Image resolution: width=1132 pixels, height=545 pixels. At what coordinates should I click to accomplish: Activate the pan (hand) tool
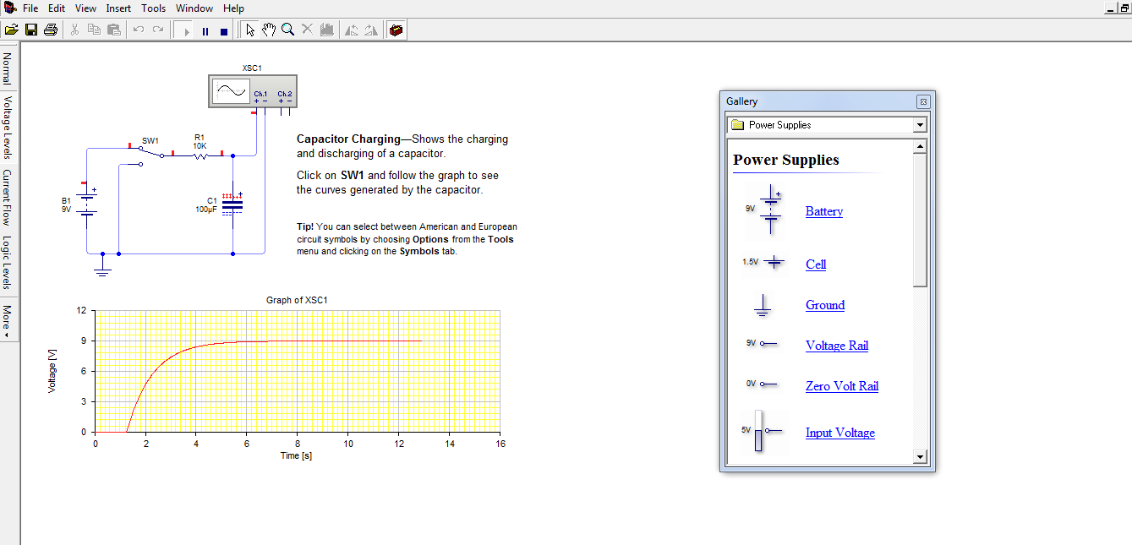(269, 30)
